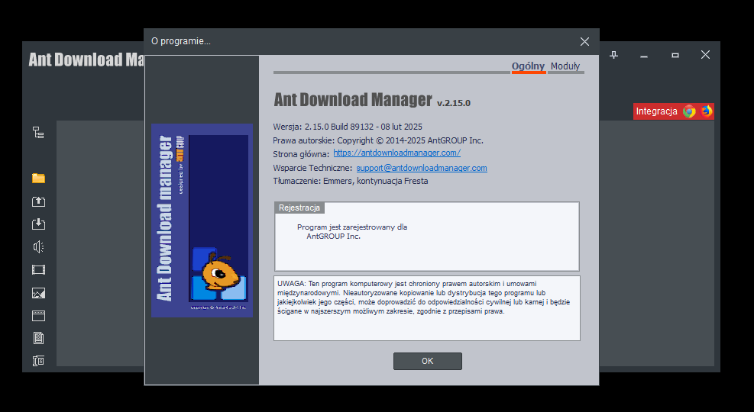Click the 'Program jest zarejestrowany dla' text
Image resolution: width=754 pixels, height=412 pixels.
click(352, 227)
